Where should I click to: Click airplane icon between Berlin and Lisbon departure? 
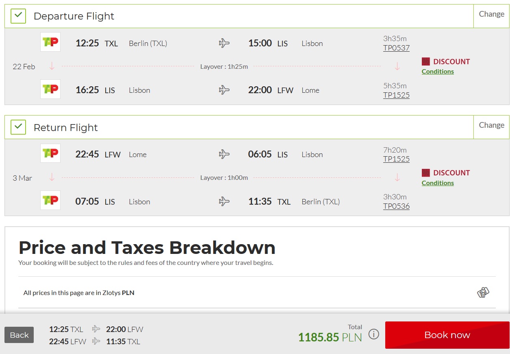pyautogui.click(x=224, y=43)
